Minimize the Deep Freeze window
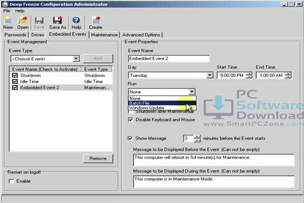Screen dimensions: 304x203 [284, 4]
